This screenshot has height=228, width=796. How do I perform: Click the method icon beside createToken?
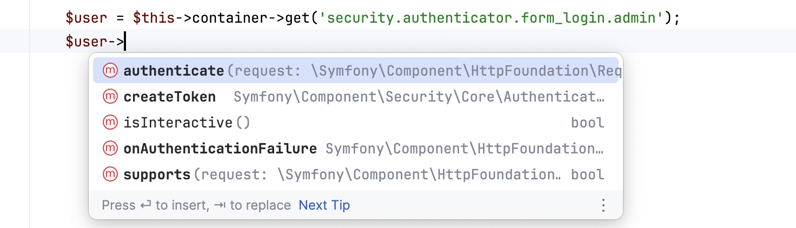pyautogui.click(x=110, y=97)
